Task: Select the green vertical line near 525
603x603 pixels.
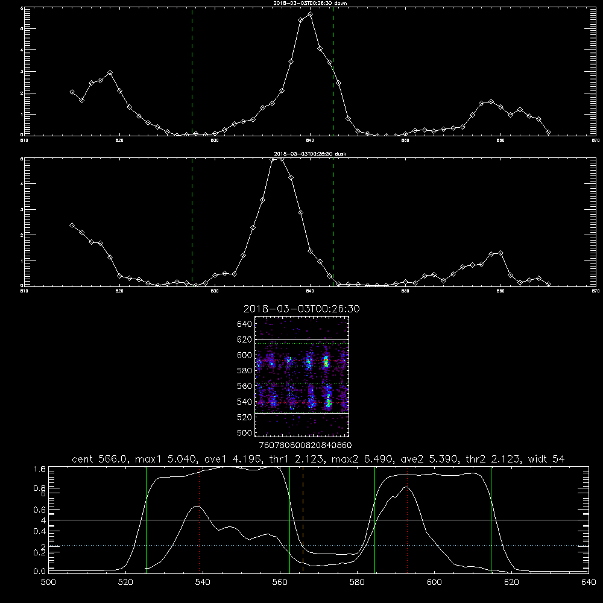Action: [146, 519]
